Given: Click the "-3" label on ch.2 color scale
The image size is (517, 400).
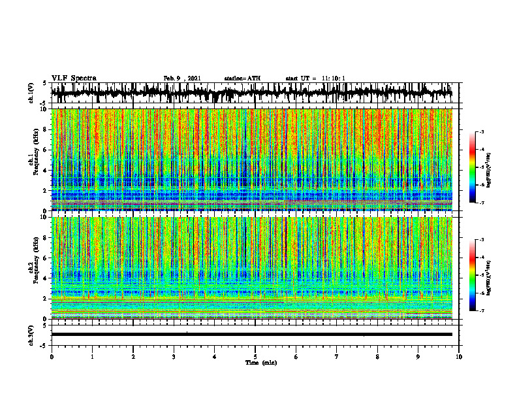Looking at the screenshot, I should tap(482, 240).
